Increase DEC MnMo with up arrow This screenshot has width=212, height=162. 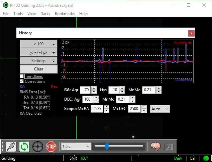coord(133,98)
